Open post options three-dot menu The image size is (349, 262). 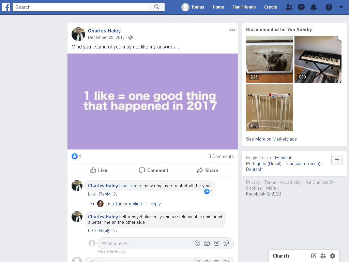[232, 30]
